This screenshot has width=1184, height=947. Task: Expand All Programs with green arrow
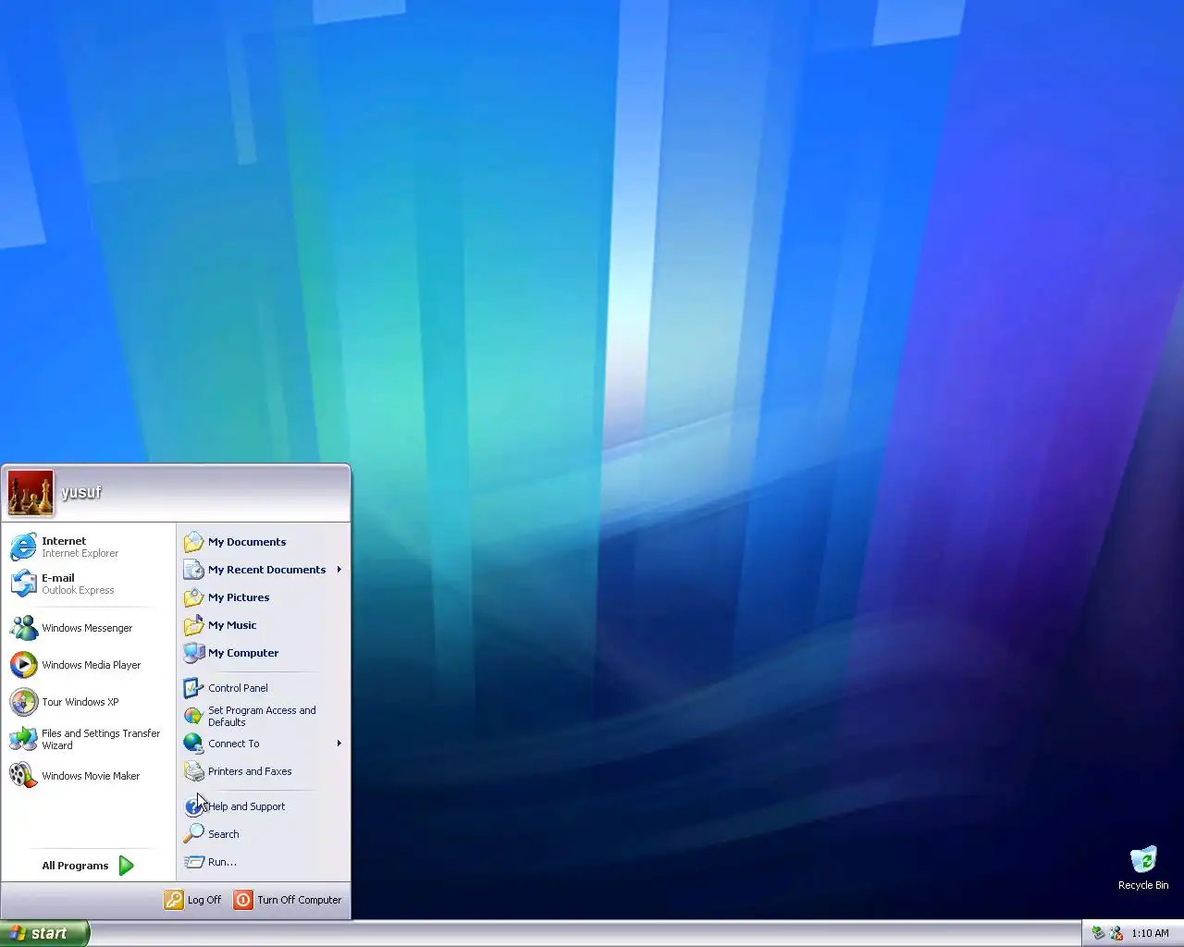point(127,866)
